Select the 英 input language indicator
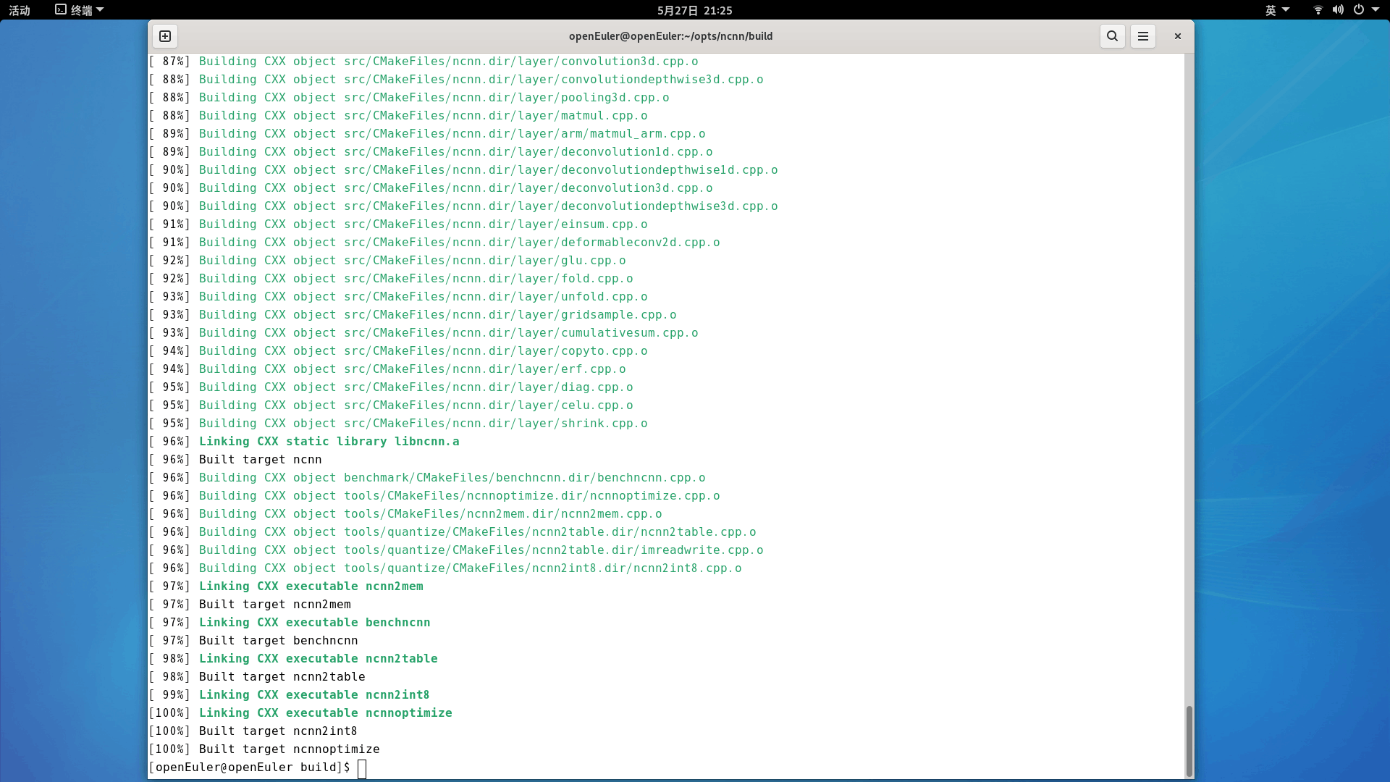This screenshot has height=782, width=1390. pyautogui.click(x=1271, y=10)
